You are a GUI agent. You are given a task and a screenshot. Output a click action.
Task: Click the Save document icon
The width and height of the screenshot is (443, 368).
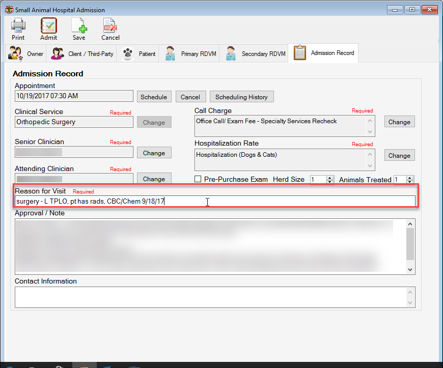click(x=79, y=25)
